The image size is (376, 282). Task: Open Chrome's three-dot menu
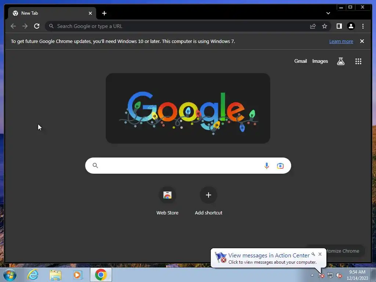pyautogui.click(x=363, y=26)
